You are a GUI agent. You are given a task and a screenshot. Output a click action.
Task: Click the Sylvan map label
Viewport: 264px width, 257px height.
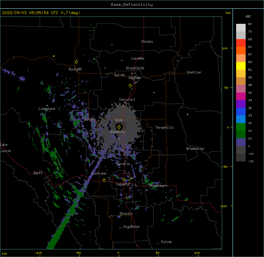click(x=119, y=75)
